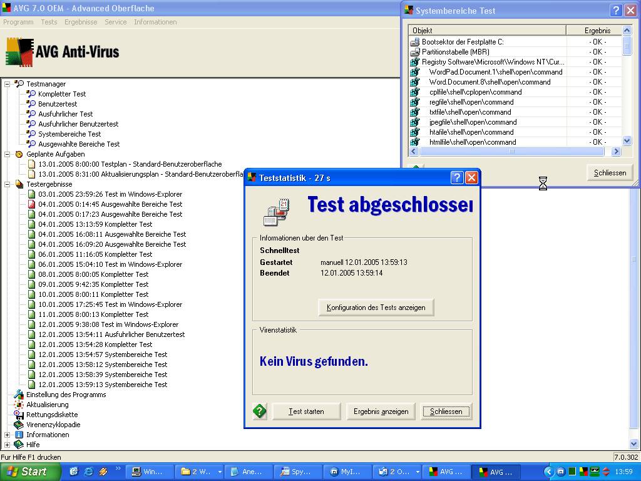Select Ausfuhrlicher Test in the tree

point(65,114)
